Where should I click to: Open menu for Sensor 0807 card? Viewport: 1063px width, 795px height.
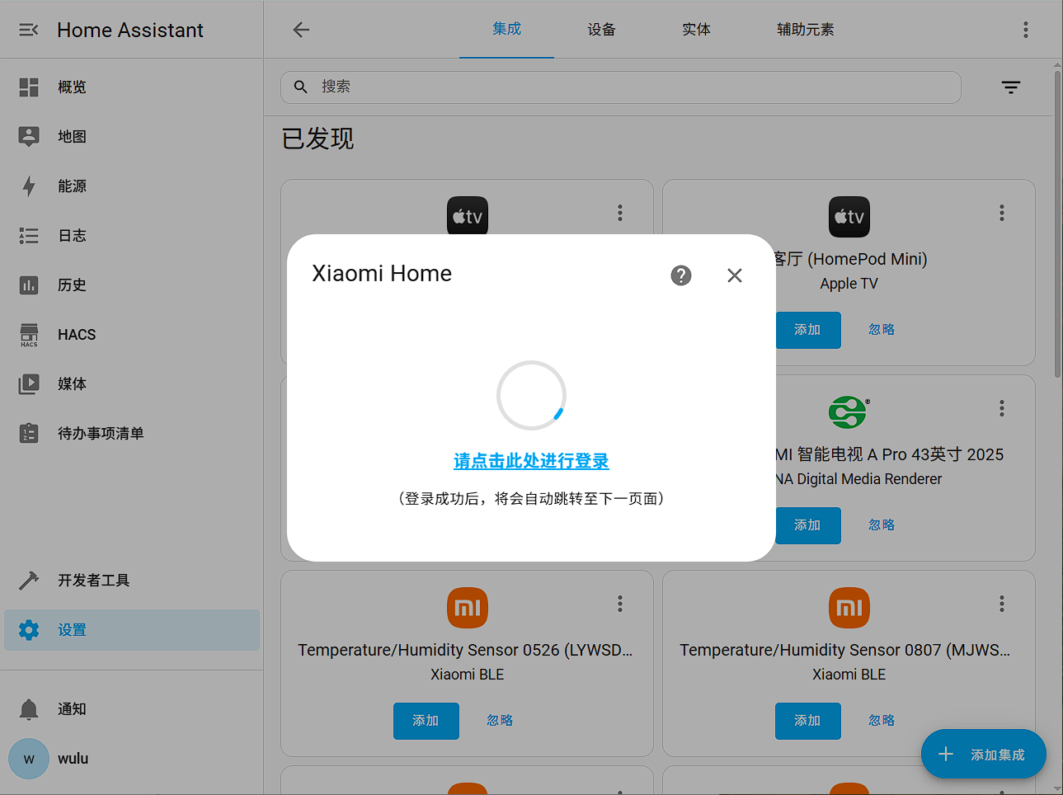(x=1002, y=604)
